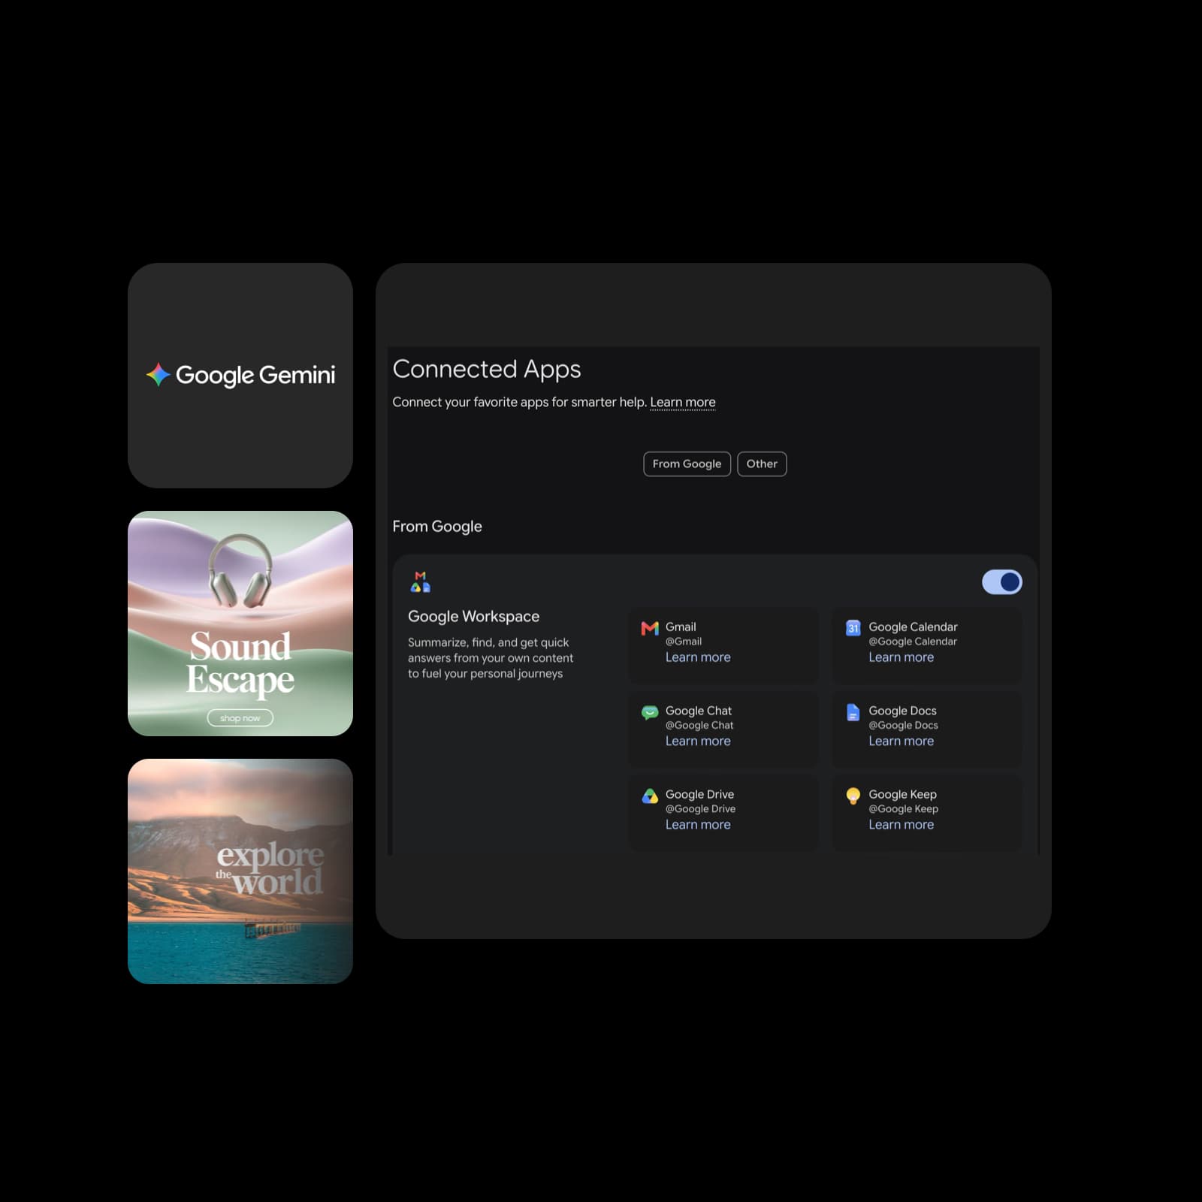Click the Google Keep lightbulb icon
Screen dimensions: 1202x1202
coord(853,796)
